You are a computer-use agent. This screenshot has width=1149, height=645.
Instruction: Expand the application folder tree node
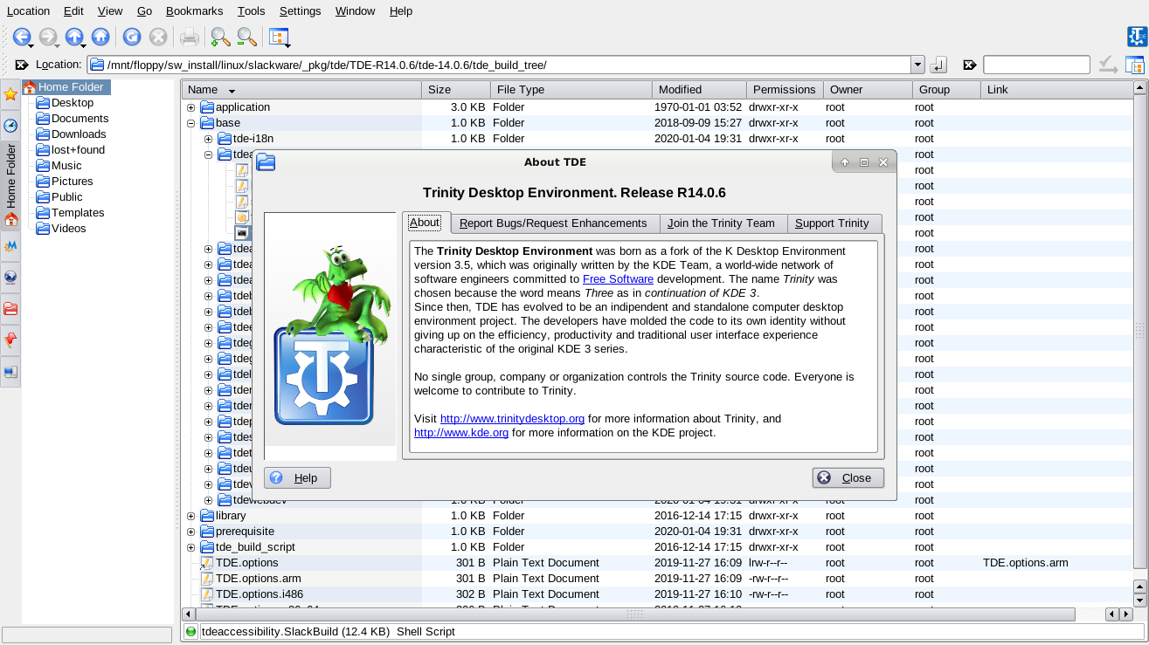(191, 107)
